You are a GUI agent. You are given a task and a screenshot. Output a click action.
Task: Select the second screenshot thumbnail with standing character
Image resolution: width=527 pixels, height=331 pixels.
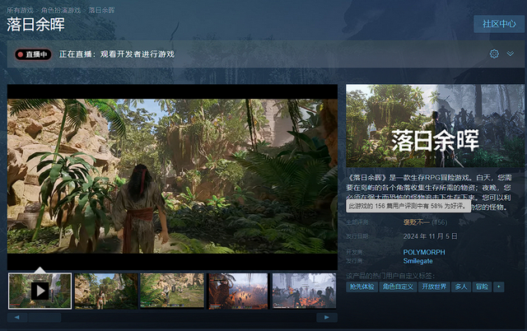pos(106,291)
